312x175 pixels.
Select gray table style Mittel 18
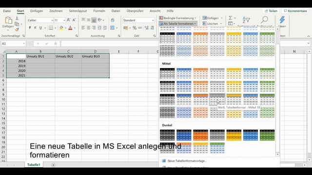tap(217, 99)
